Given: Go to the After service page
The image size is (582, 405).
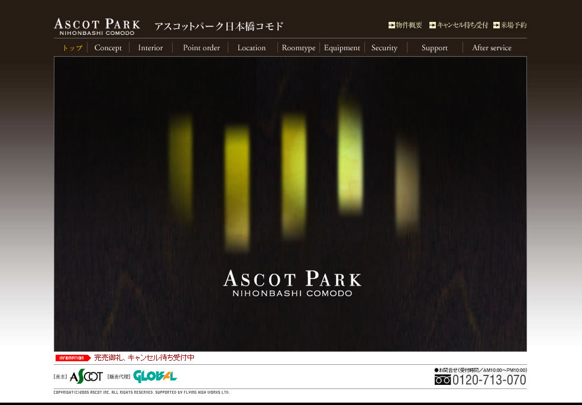Looking at the screenshot, I should pyautogui.click(x=492, y=48).
